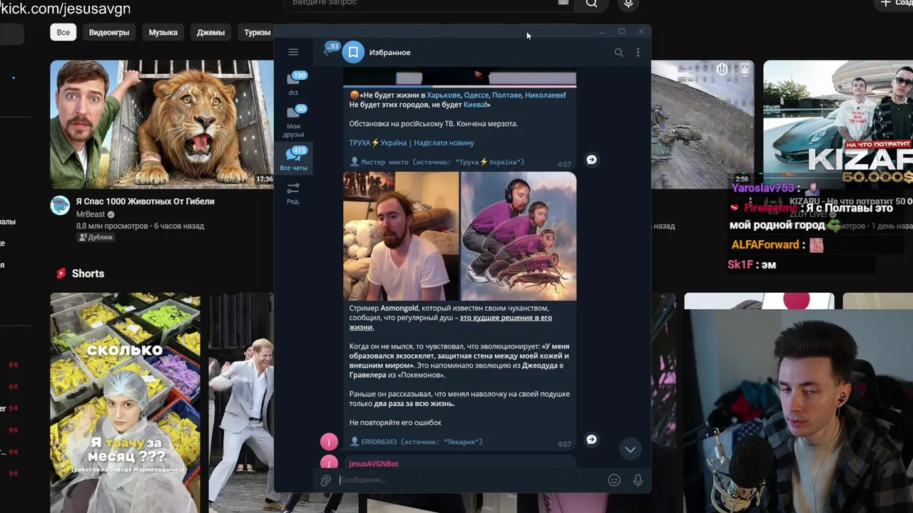Forward the Asmongold post message

click(x=591, y=440)
